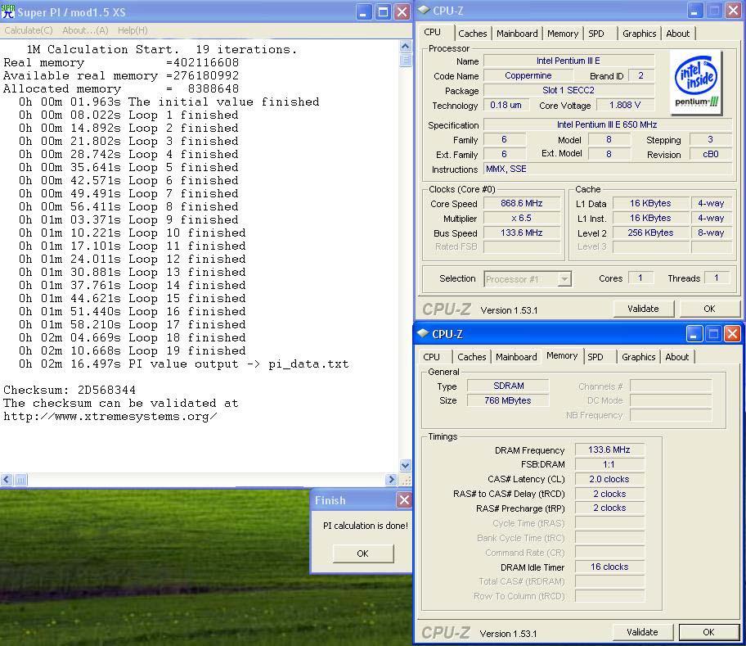The width and height of the screenshot is (746, 646).
Task: Click the memory Size value '768 MBytes'
Action: 508,400
